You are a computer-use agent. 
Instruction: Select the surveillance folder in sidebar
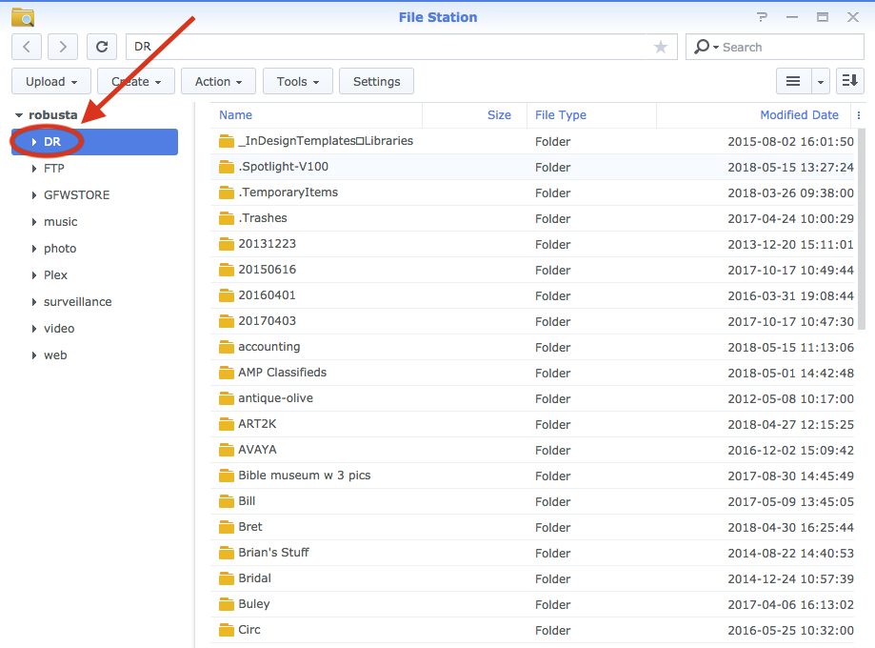pyautogui.click(x=77, y=302)
